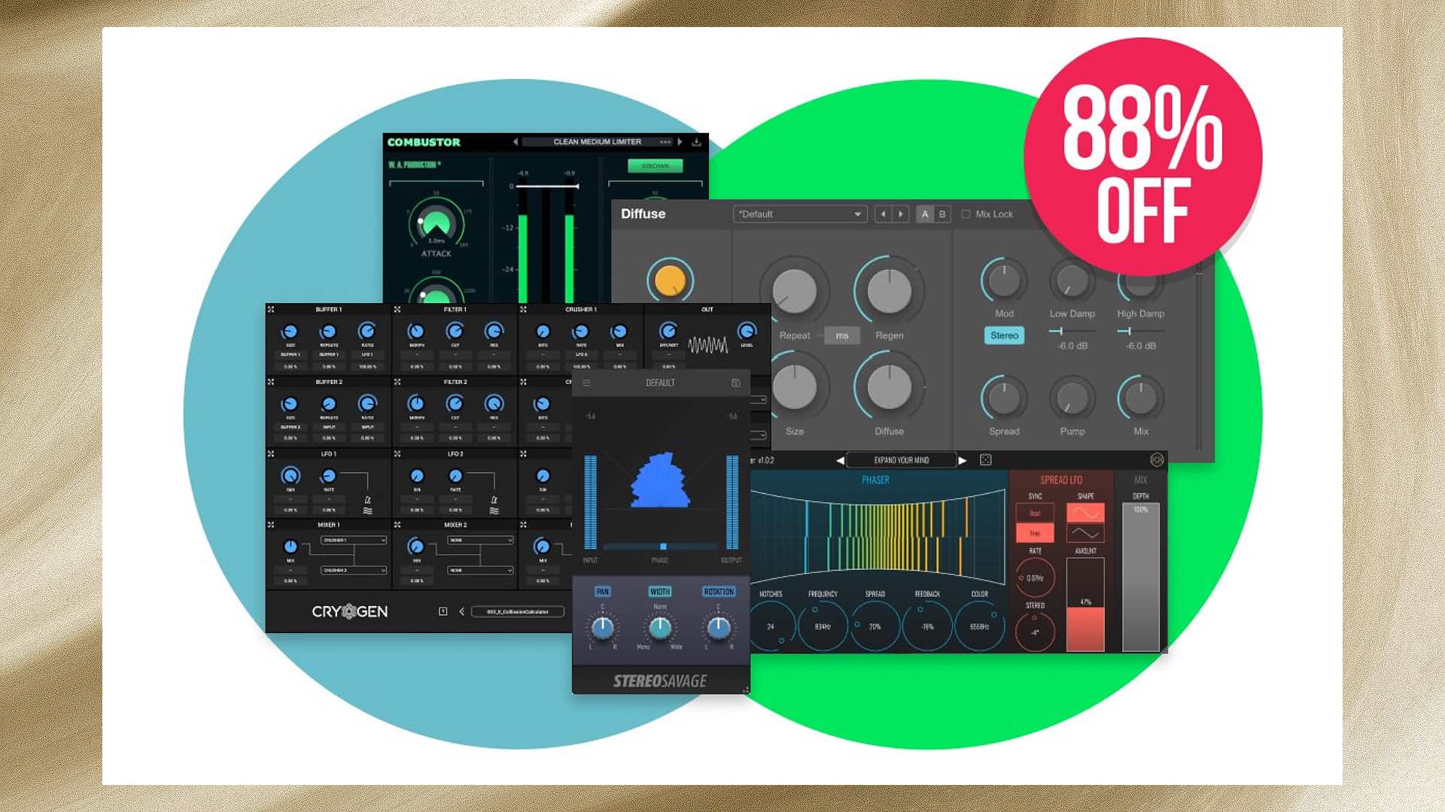The image size is (1445, 812).
Task: Open Mixer 1 Crusher 1 source dropdown
Action: coord(354,541)
